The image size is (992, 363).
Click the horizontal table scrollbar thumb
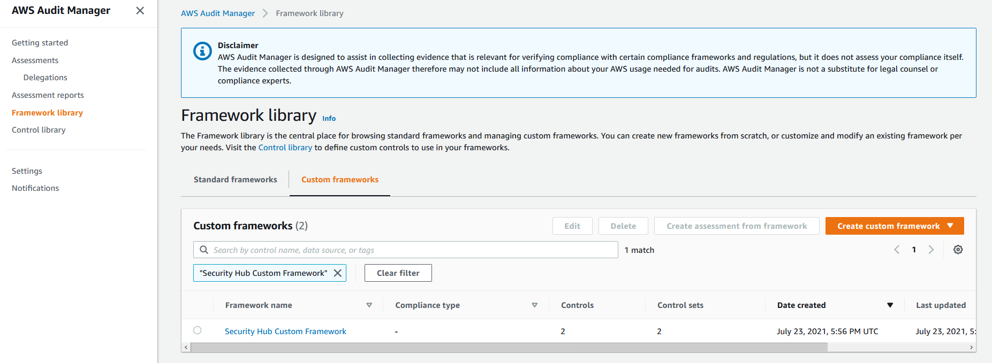[x=509, y=347]
